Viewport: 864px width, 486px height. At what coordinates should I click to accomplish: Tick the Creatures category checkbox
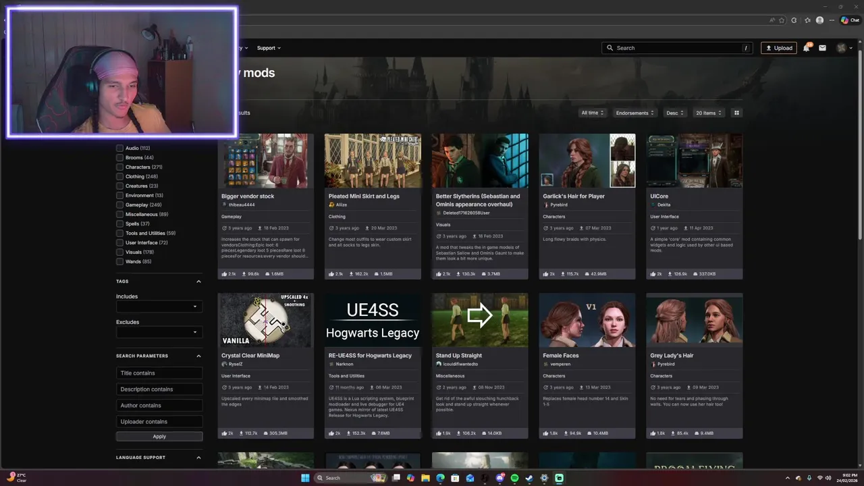click(119, 186)
